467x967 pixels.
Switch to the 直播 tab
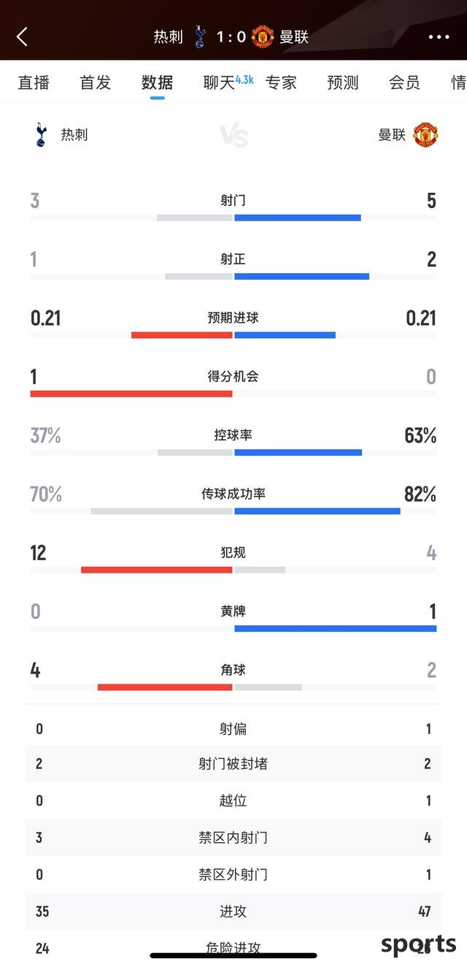[34, 83]
